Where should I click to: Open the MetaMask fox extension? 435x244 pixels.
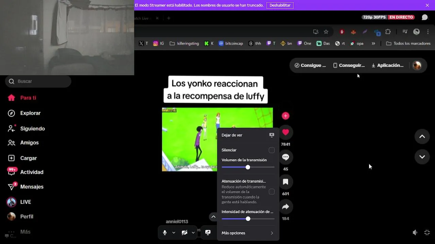click(353, 32)
